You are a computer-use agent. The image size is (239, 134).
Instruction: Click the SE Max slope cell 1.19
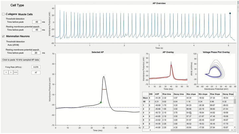click(x=192, y=101)
